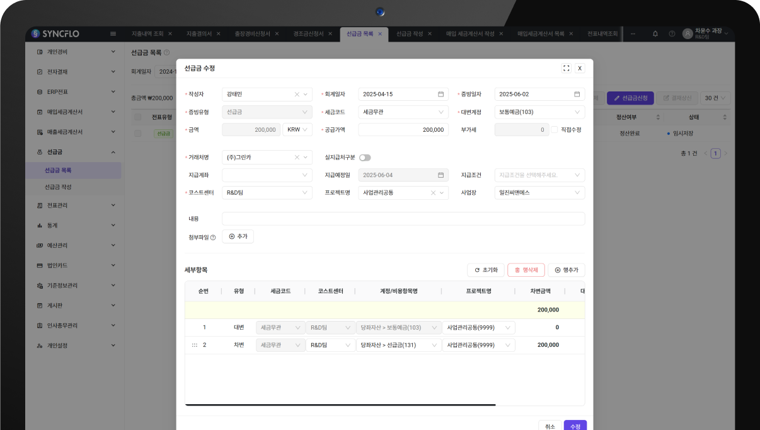The image size is (760, 430).
Task: Switch to the 선급금 작성 tab
Action: pos(409,33)
